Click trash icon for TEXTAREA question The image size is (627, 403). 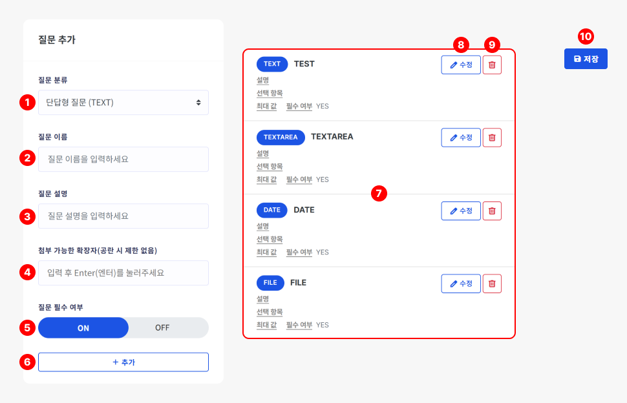pos(492,138)
